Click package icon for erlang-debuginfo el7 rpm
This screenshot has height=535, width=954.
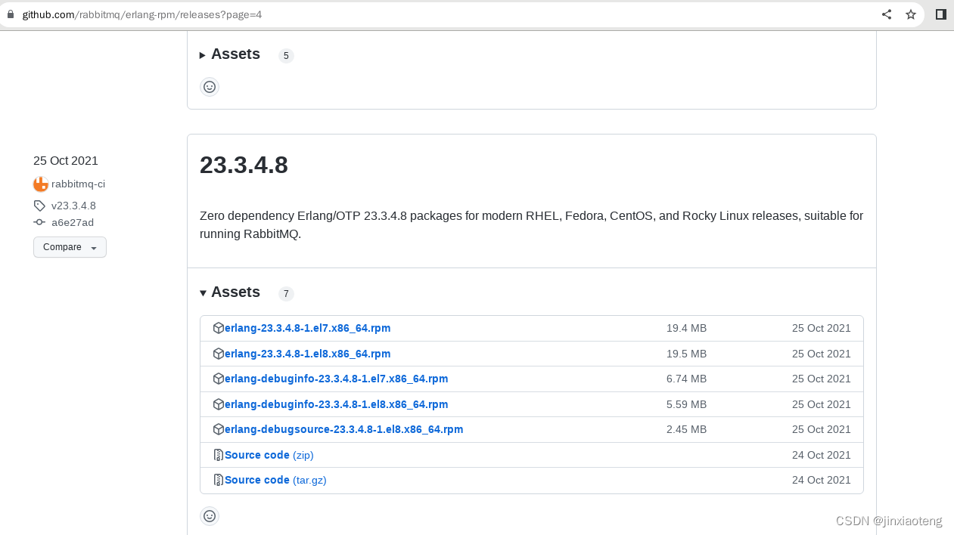pyautogui.click(x=219, y=379)
